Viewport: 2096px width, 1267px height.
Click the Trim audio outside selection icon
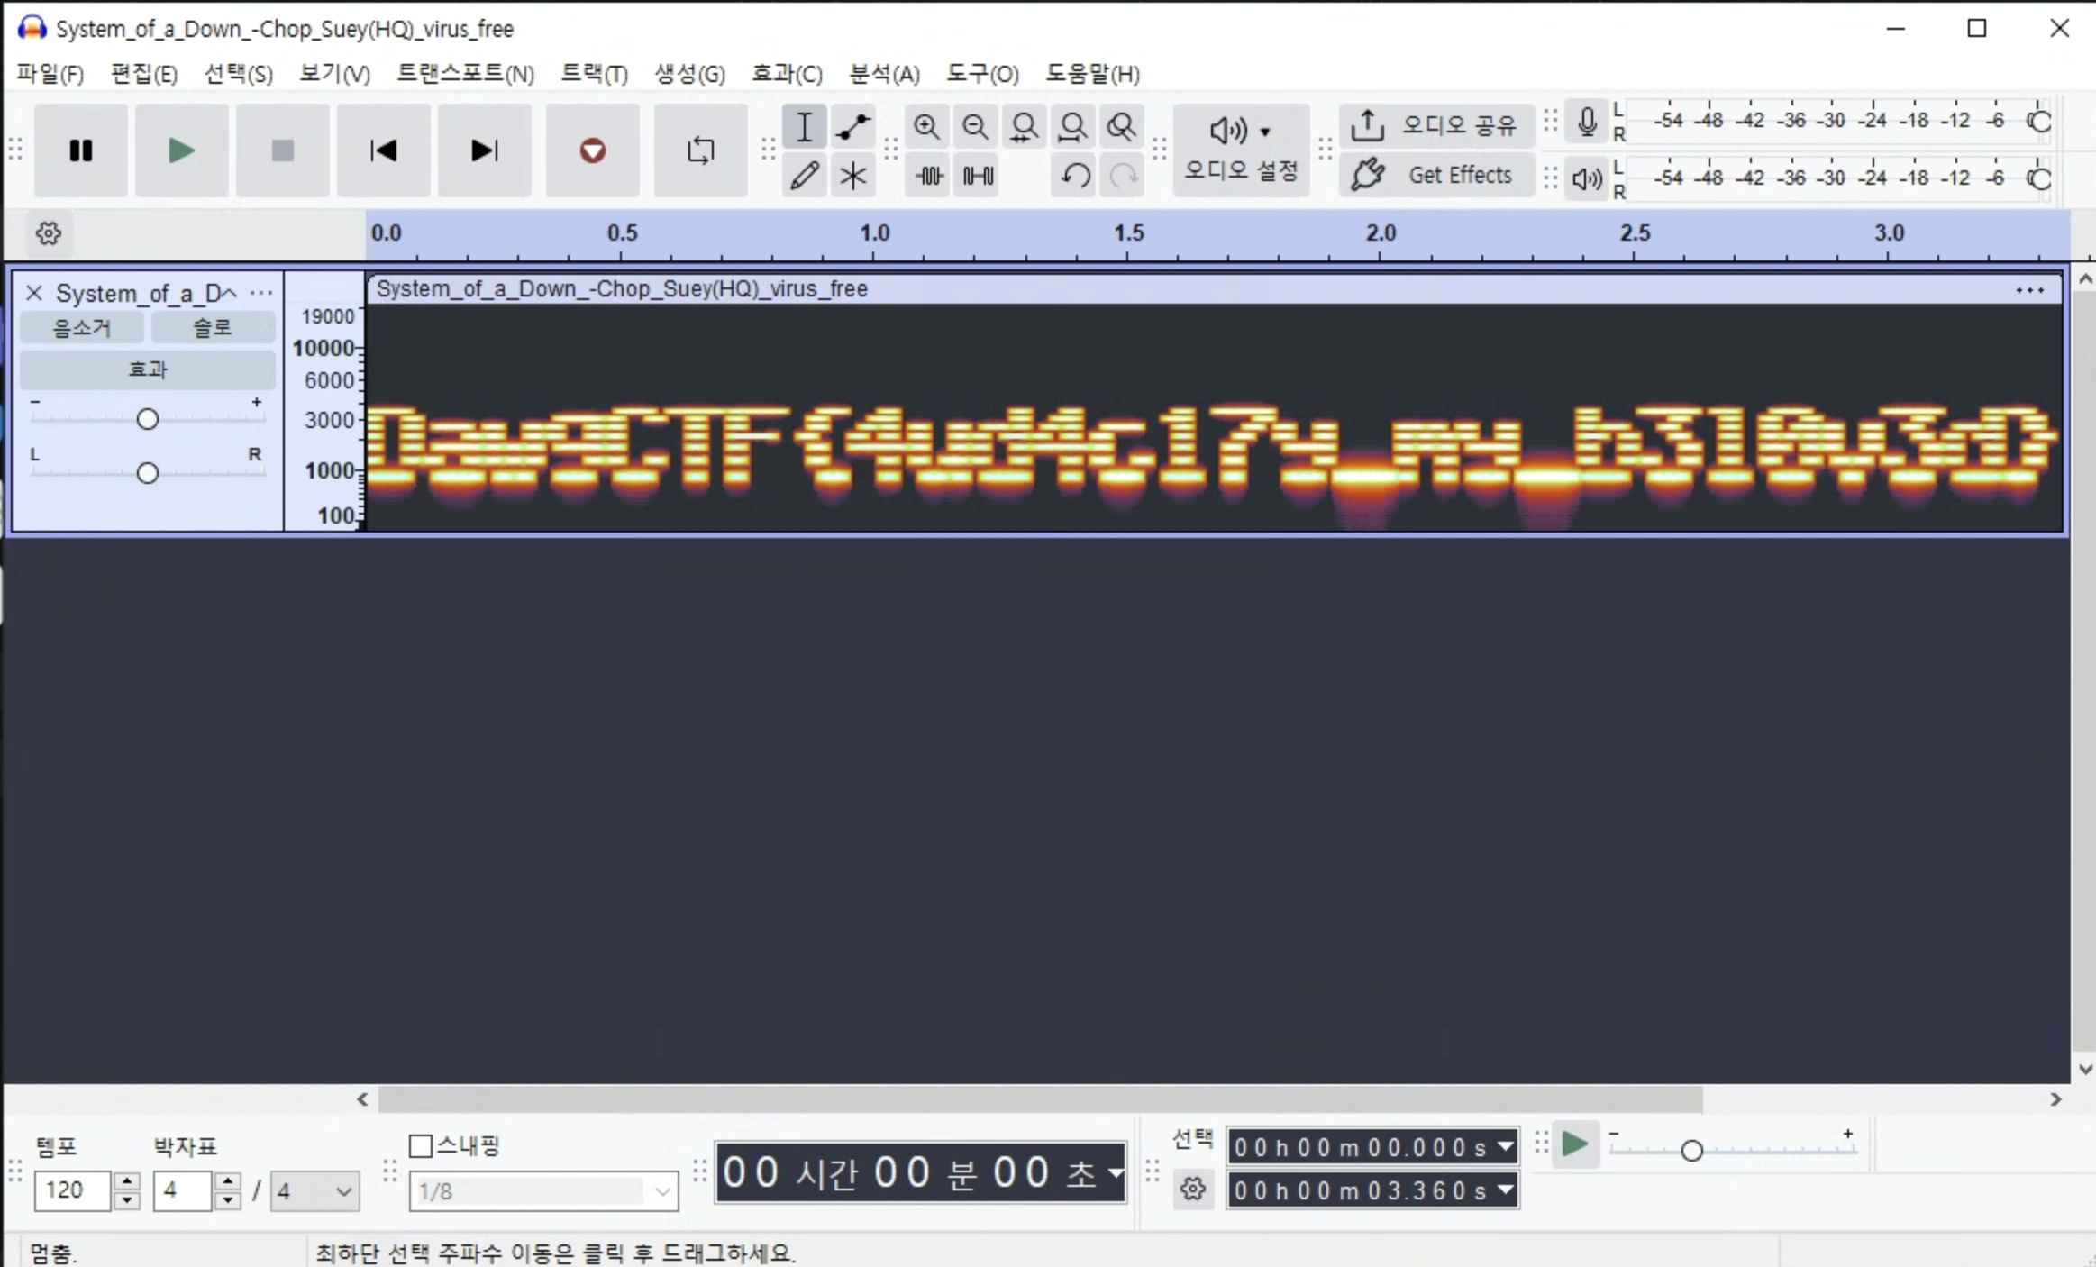coord(929,175)
